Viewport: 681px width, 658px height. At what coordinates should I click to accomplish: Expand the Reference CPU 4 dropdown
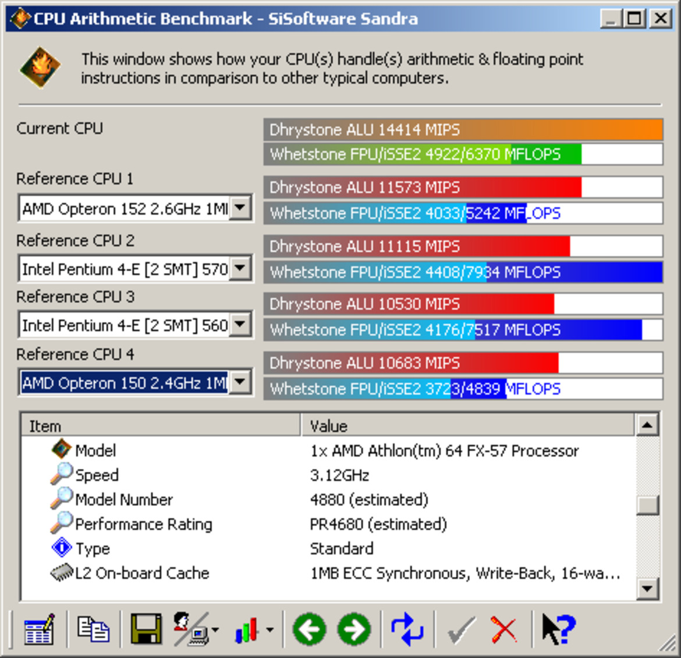(240, 383)
